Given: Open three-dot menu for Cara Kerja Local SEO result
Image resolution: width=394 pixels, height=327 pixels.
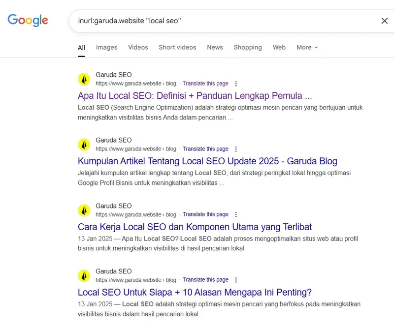Looking at the screenshot, I should 236,214.
